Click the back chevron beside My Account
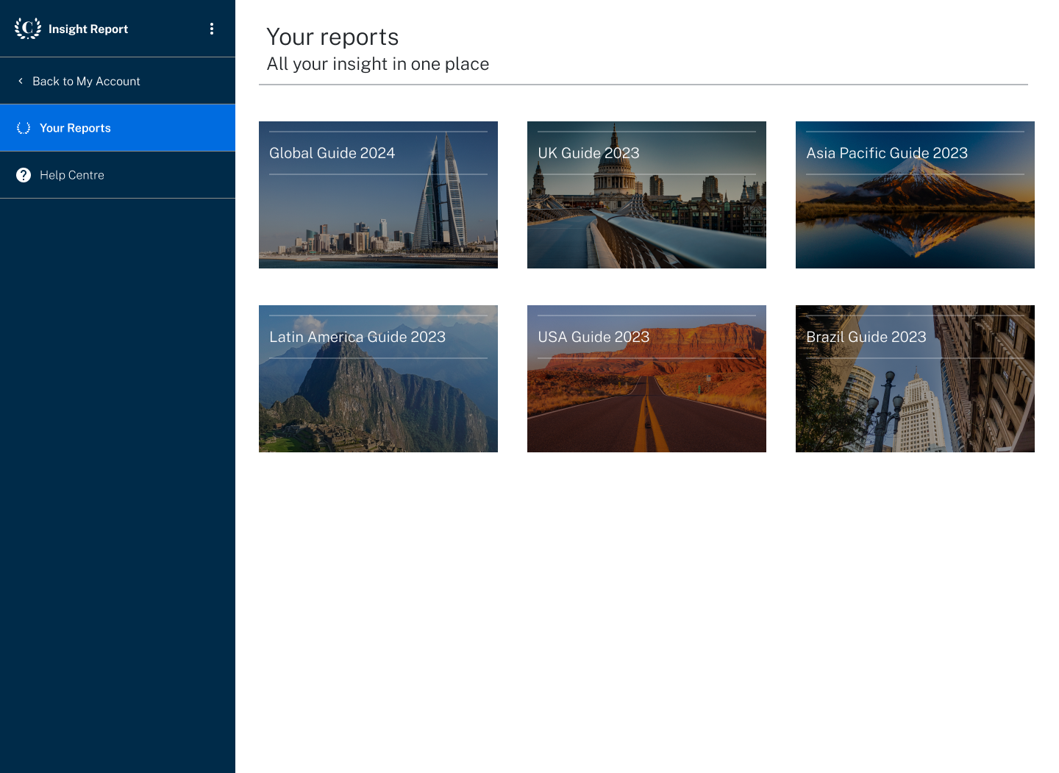The image size is (1059, 773). point(21,81)
